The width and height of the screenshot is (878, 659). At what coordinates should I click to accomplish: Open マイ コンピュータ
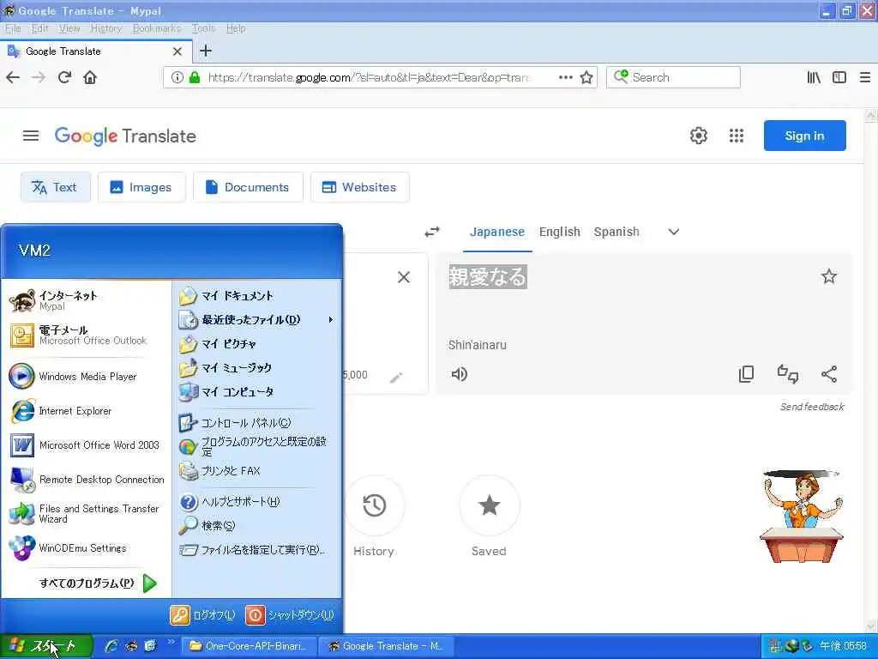click(x=256, y=391)
